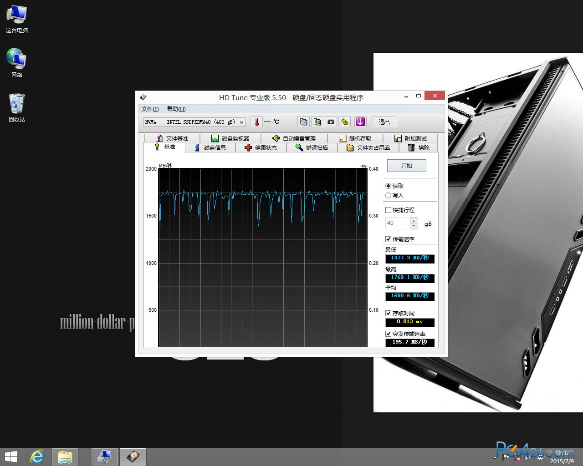Open the 回收站 recycle bin icon
Screen dimensions: 583x466
[x=17, y=108]
